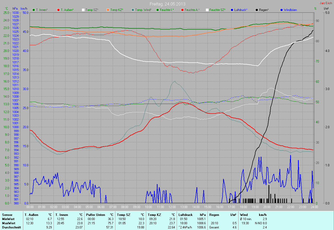The image size is (334, 230).
Task: Toggle the Temp SZ legend label
Action: pos(92,10)
